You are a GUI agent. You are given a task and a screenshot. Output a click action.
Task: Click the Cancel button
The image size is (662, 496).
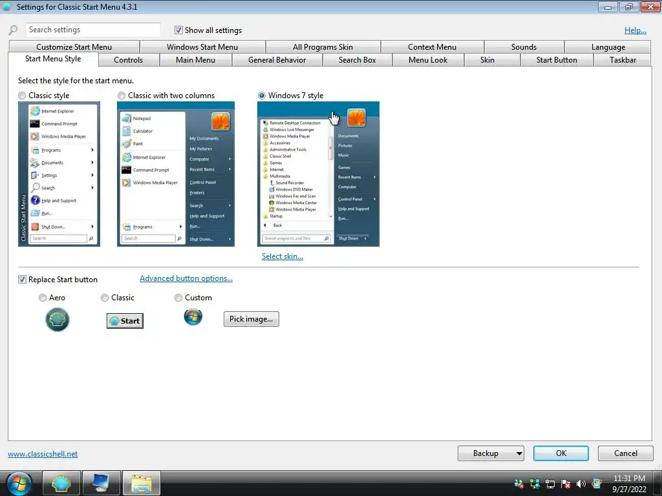[626, 453]
